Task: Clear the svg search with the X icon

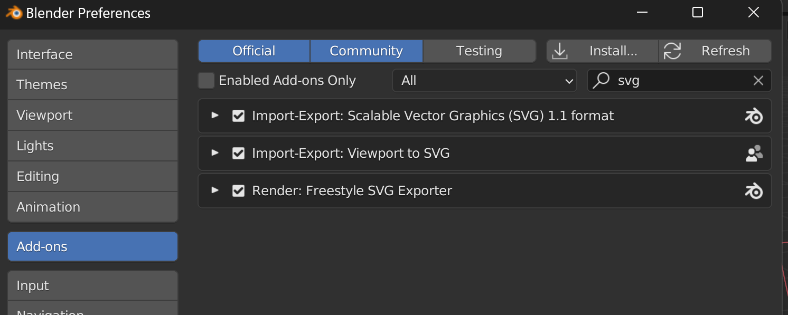Action: click(758, 80)
